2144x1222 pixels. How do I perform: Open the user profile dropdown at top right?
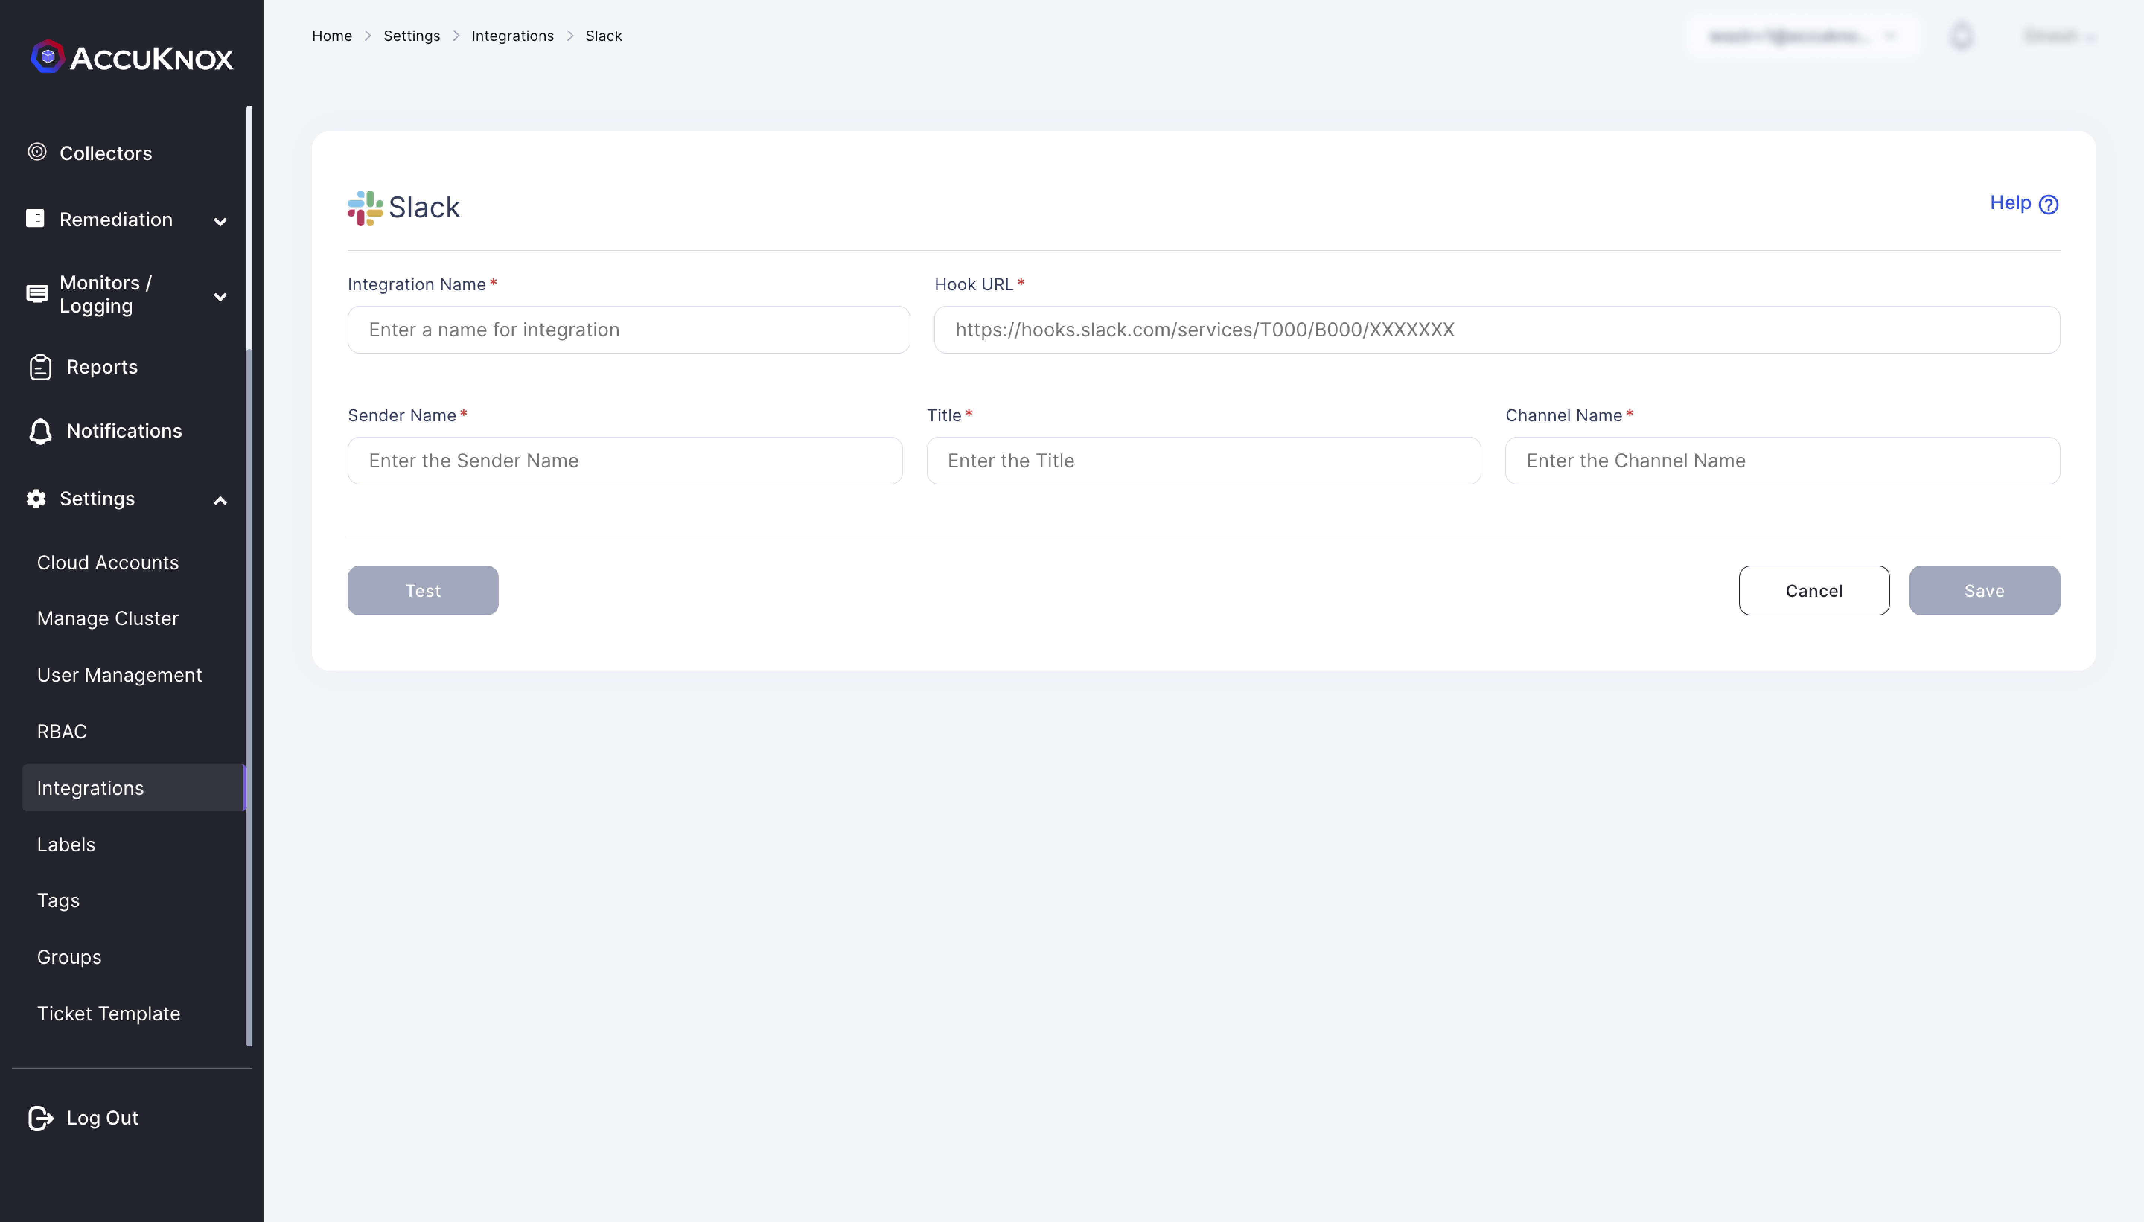[2060, 36]
